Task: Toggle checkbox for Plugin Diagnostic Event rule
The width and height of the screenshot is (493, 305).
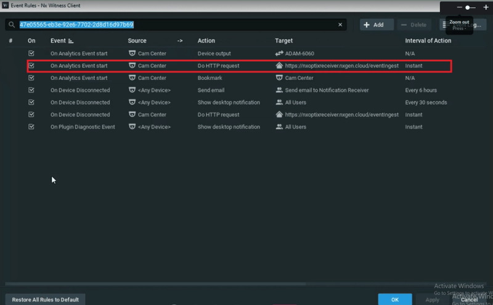Action: tap(31, 127)
